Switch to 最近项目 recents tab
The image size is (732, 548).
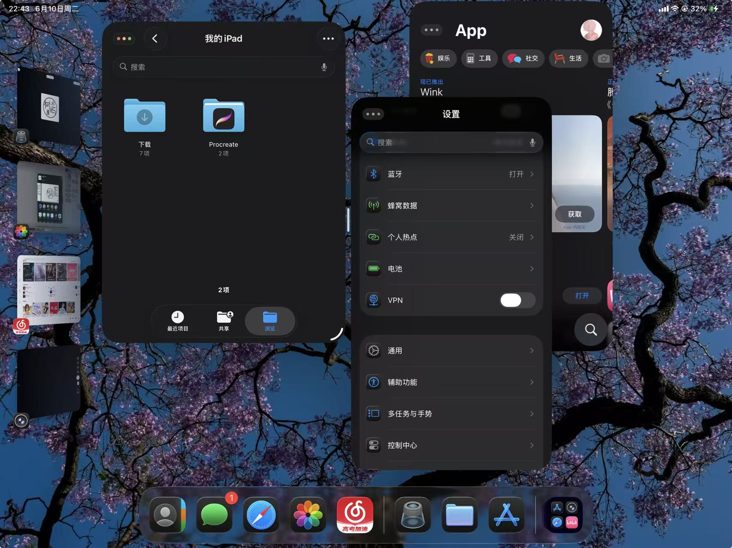tap(178, 321)
